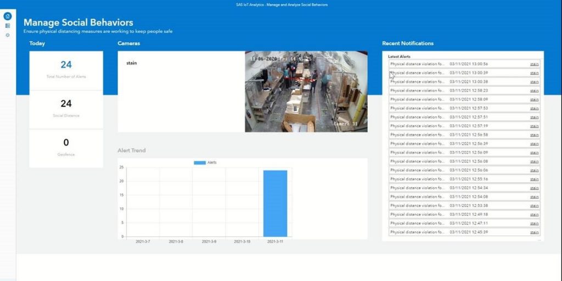Open the stain link for 12:55:16 alert

[x=534, y=179]
